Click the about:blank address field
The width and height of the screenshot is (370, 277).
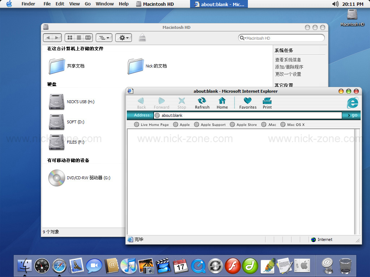(x=248, y=115)
